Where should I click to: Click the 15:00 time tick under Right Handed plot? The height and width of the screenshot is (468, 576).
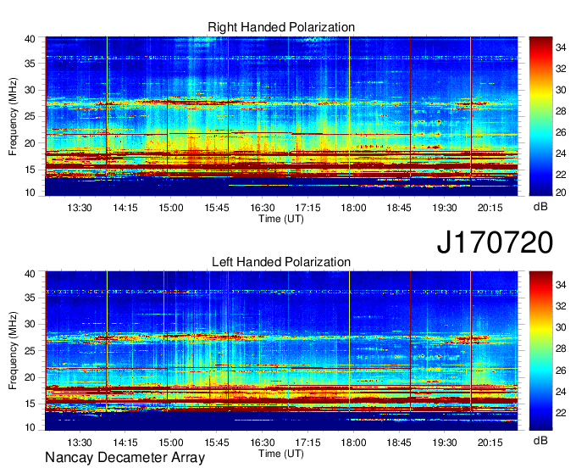[171, 208]
